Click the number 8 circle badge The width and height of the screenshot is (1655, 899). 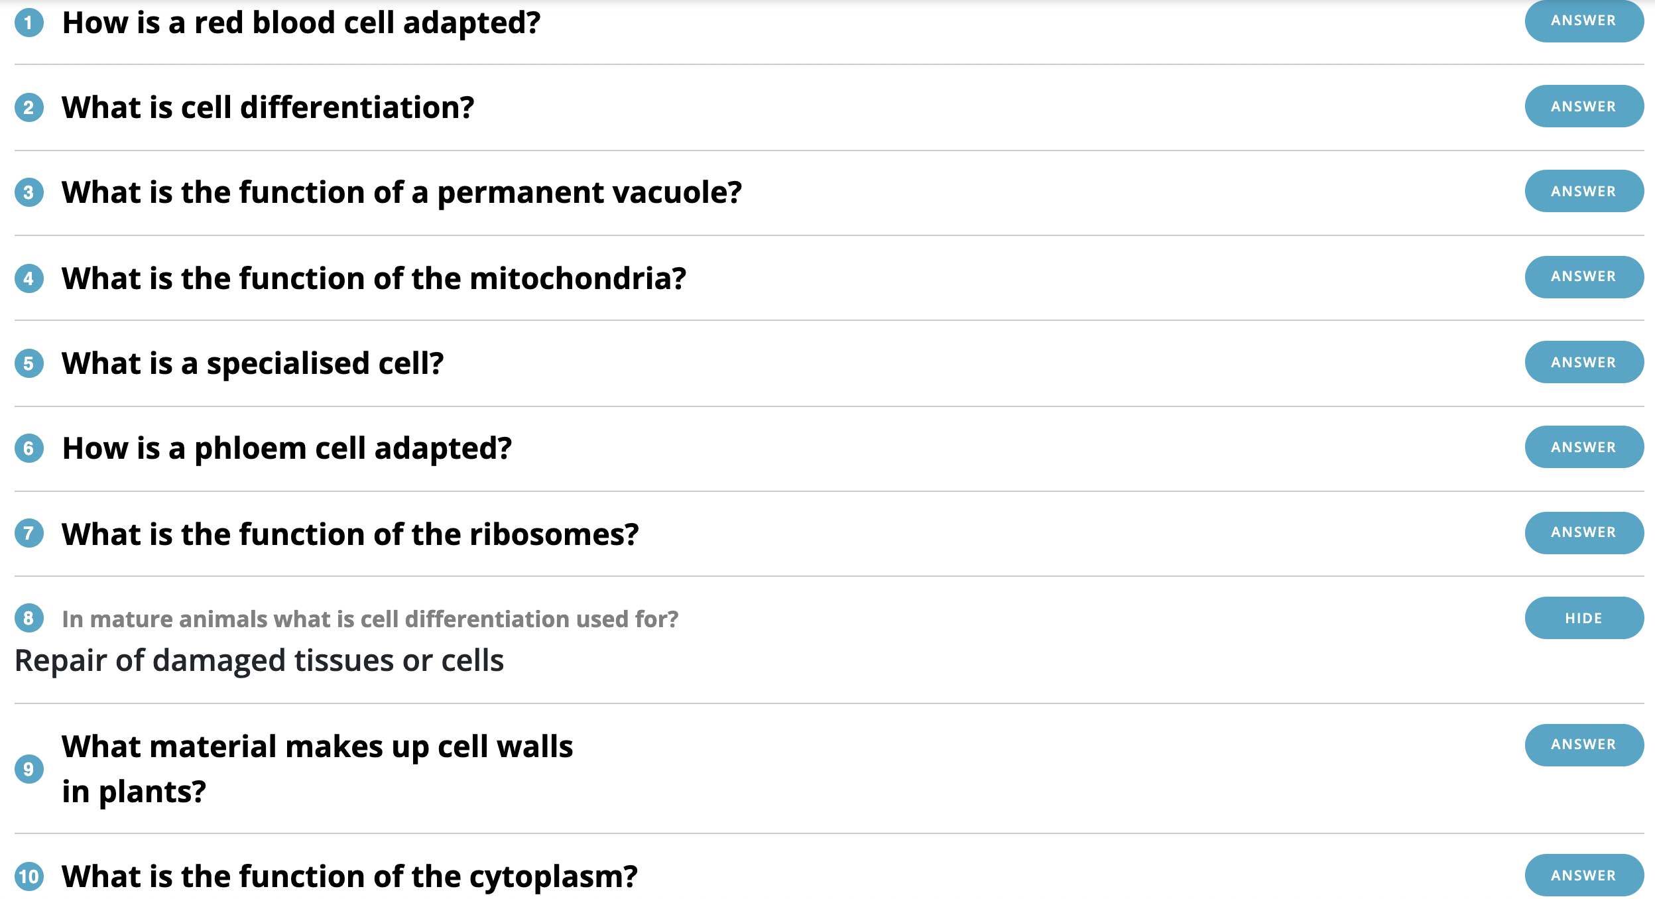29,619
